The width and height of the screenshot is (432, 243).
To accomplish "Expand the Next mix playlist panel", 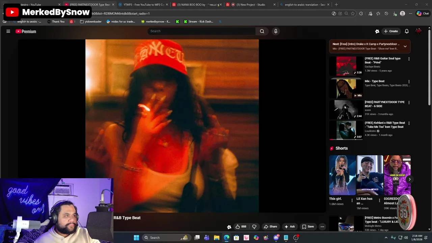I will click(x=405, y=46).
